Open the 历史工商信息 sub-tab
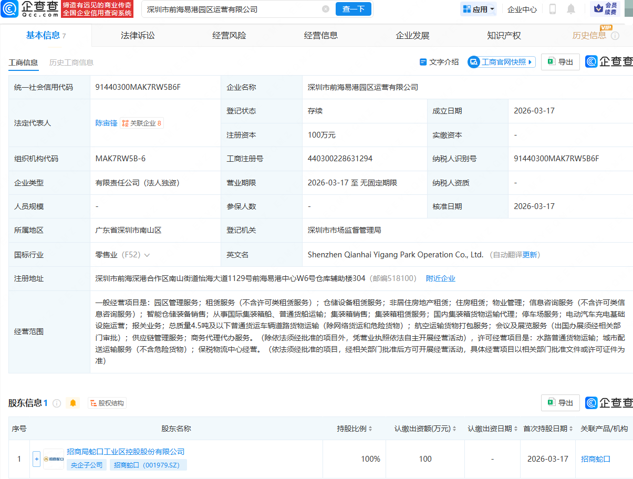The image size is (633, 479). 71,63
